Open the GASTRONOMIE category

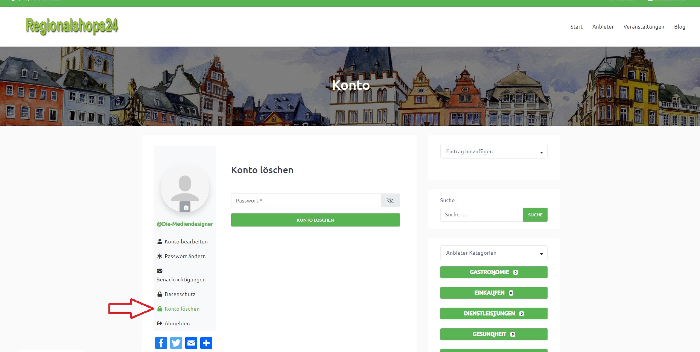pyautogui.click(x=494, y=272)
